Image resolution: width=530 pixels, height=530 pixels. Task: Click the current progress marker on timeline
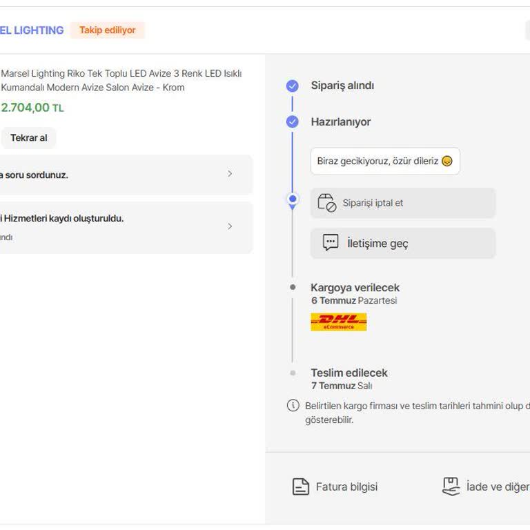293,199
